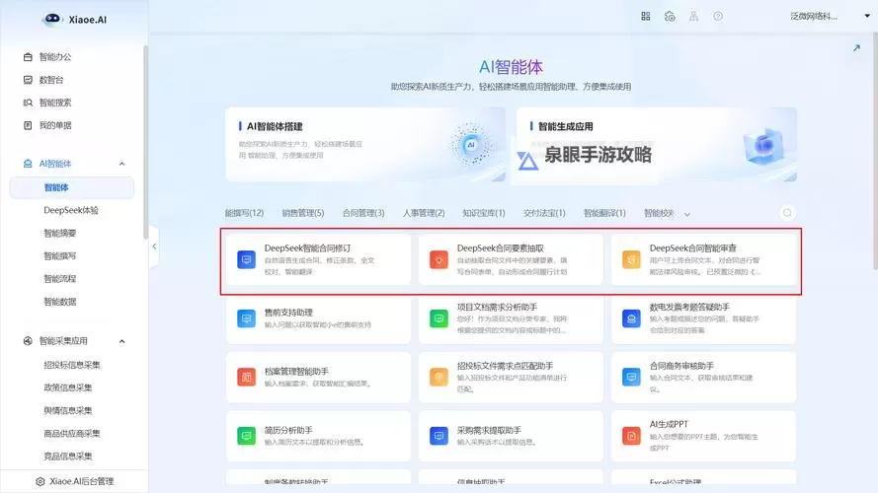
Task: Switch to 交付法宝(1) category tab
Action: tap(544, 213)
